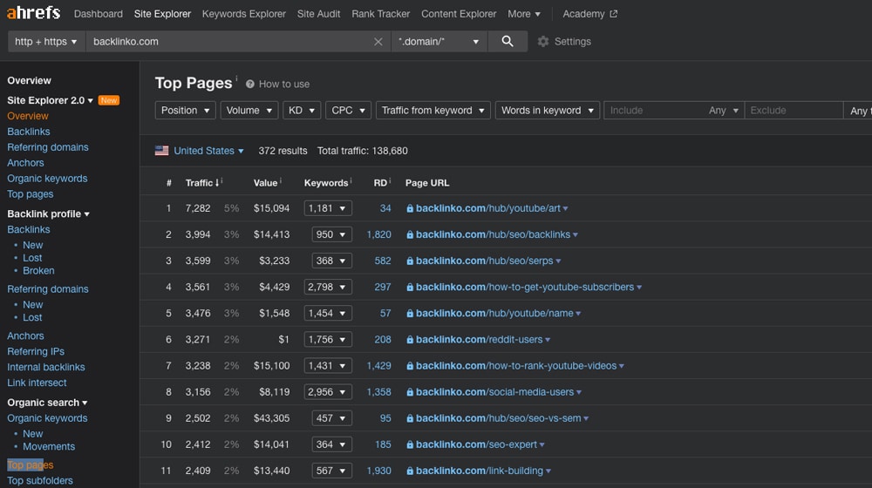
Task: Open the Position filter dropdown
Action: 185,110
